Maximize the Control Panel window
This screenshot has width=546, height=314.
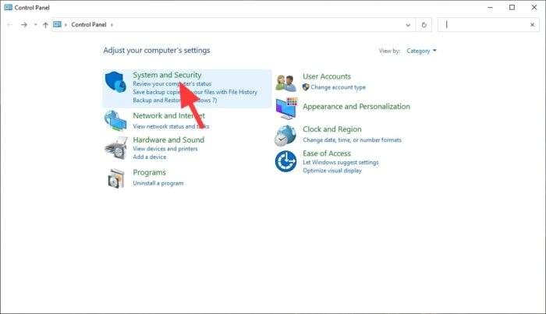point(512,7)
